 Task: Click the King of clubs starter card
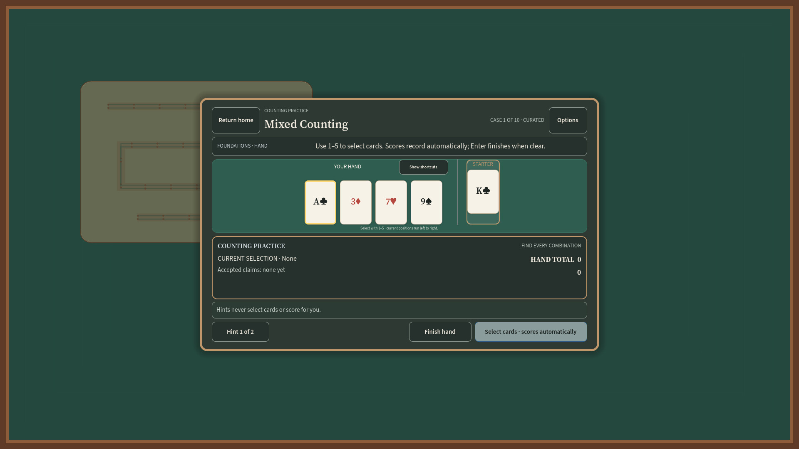tap(483, 192)
